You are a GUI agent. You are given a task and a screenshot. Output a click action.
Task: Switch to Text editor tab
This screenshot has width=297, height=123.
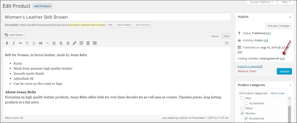click(226, 36)
